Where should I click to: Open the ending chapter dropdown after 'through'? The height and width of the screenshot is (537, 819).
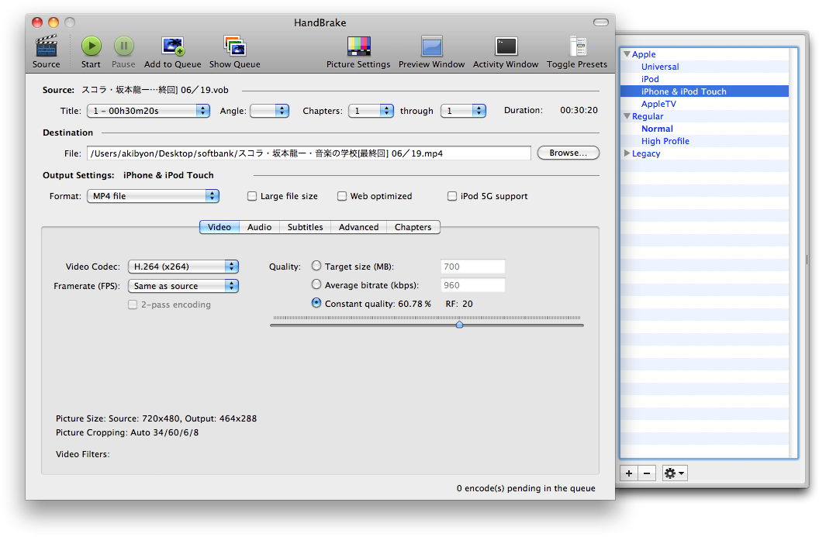click(463, 111)
